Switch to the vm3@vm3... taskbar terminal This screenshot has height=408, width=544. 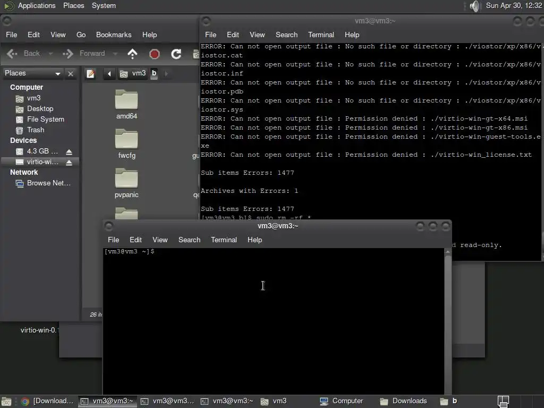coord(167,401)
